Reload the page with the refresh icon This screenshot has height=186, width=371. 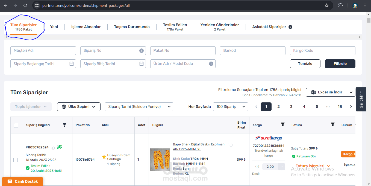[25, 5]
